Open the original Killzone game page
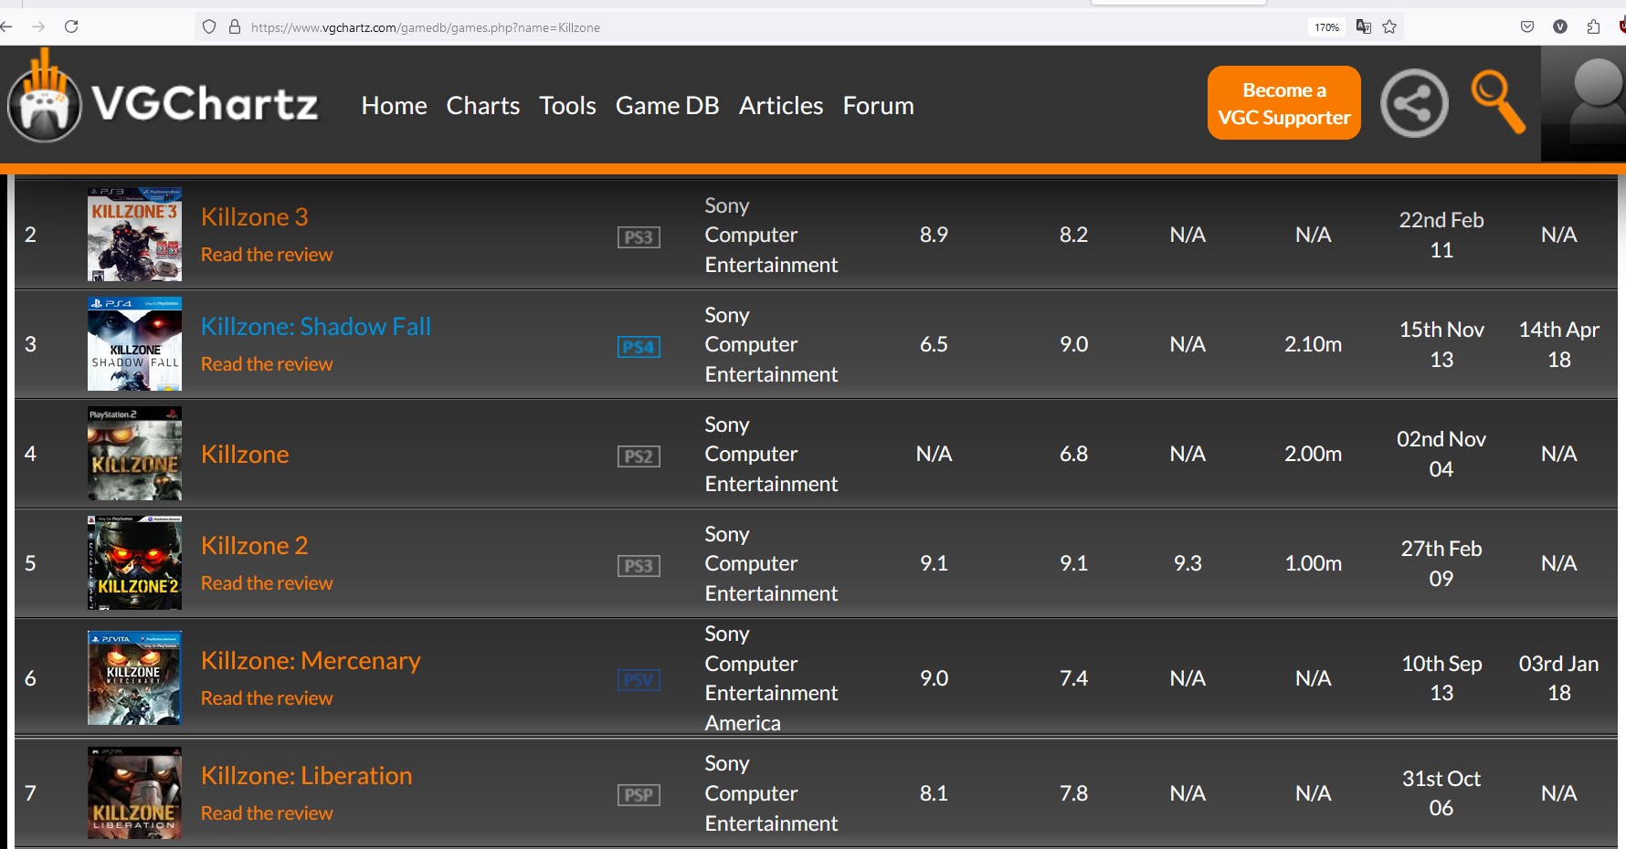This screenshot has height=849, width=1626. click(245, 455)
